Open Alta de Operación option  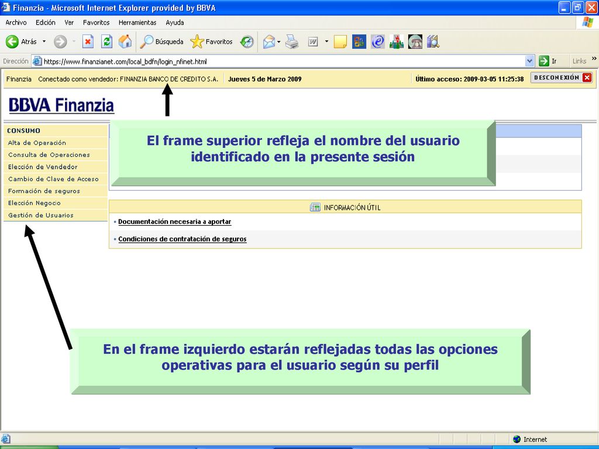[37, 143]
